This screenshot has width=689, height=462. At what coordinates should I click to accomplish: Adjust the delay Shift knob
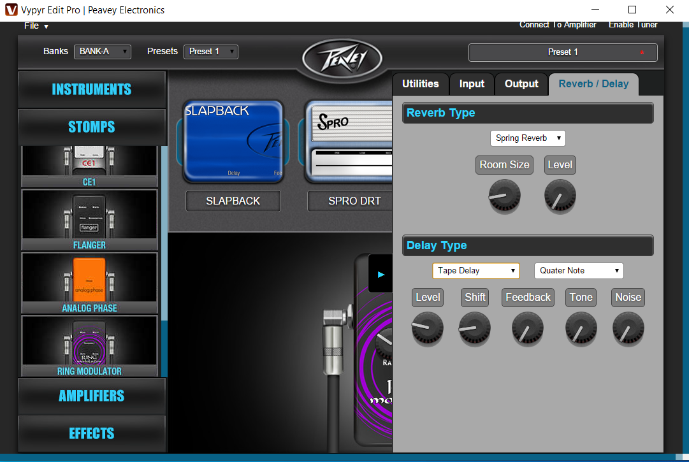[475, 328]
